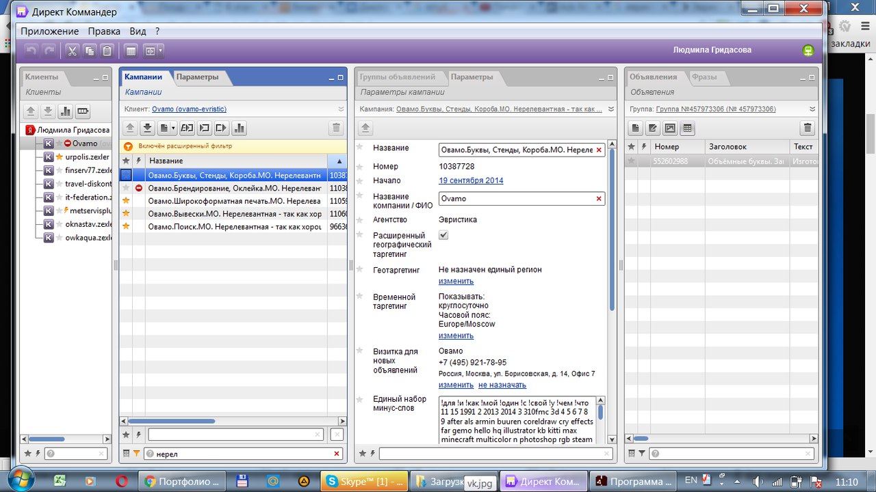Click the Paste clipboard icon in toolbar
Image resolution: width=876 pixels, height=492 pixels.
pos(107,51)
